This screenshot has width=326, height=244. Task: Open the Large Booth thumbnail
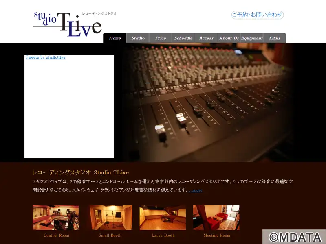[163, 218]
